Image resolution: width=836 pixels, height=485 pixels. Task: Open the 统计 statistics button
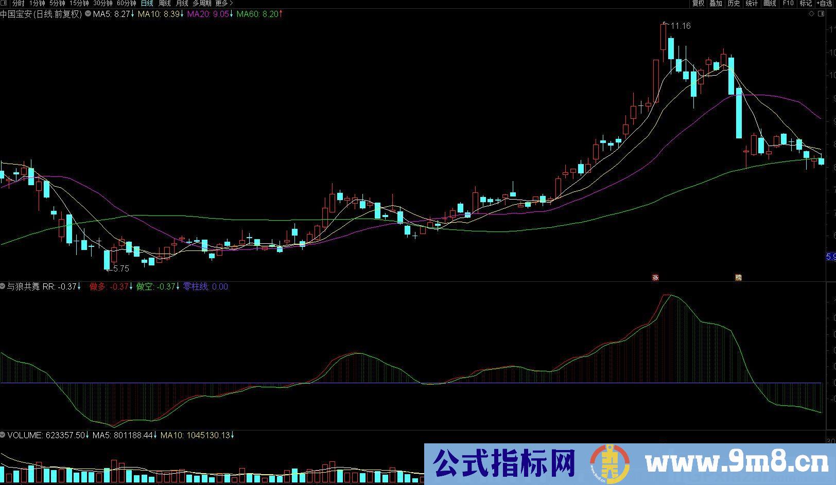point(752,4)
